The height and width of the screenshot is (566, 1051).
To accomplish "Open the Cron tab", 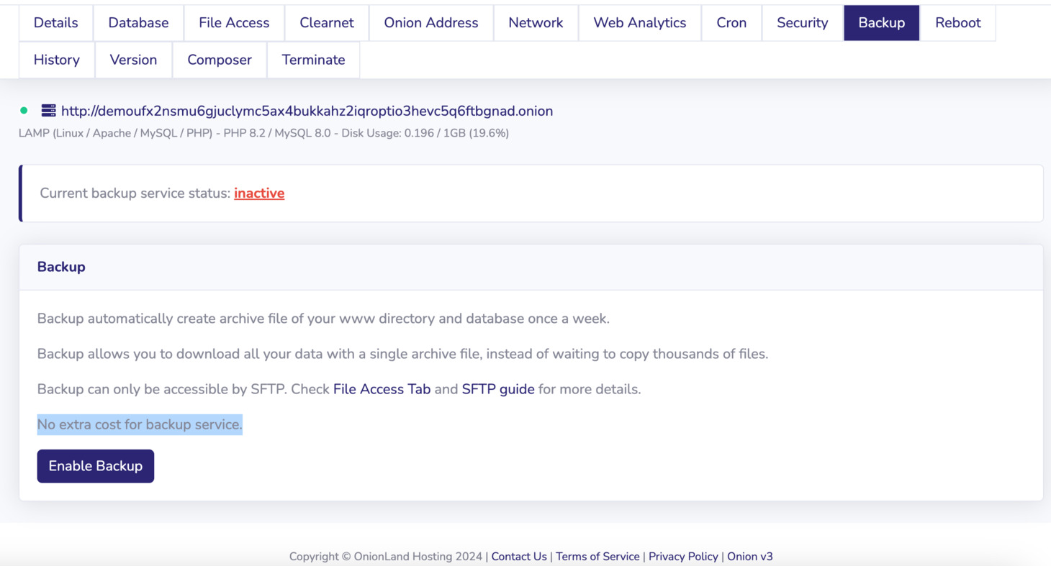I will pos(731,23).
